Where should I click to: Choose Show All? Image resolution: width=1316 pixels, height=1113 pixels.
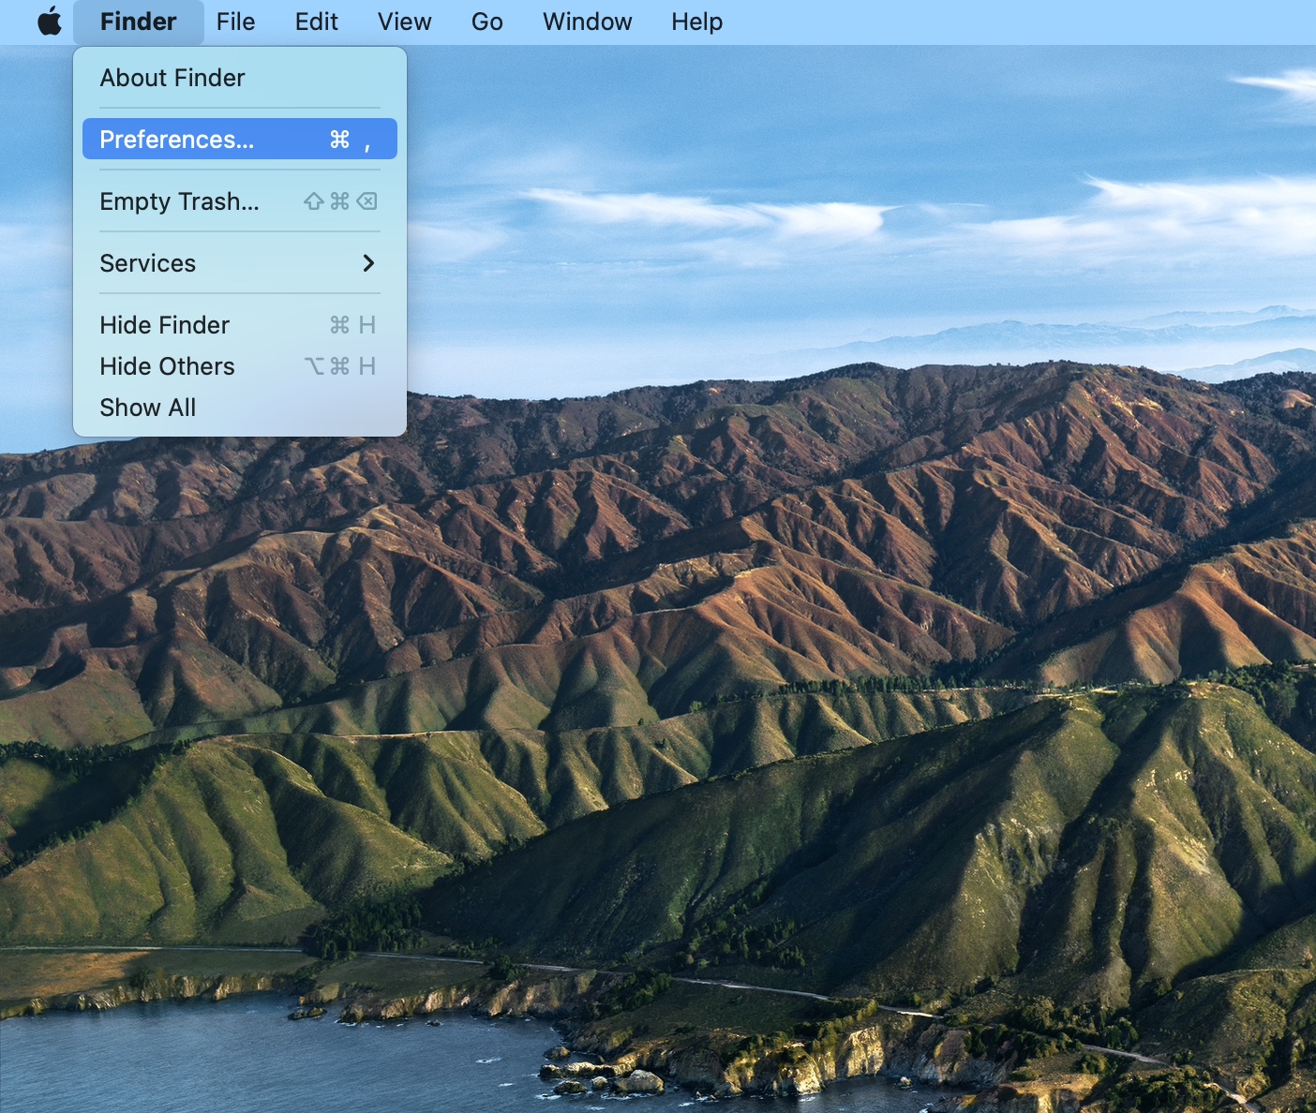[240, 408]
